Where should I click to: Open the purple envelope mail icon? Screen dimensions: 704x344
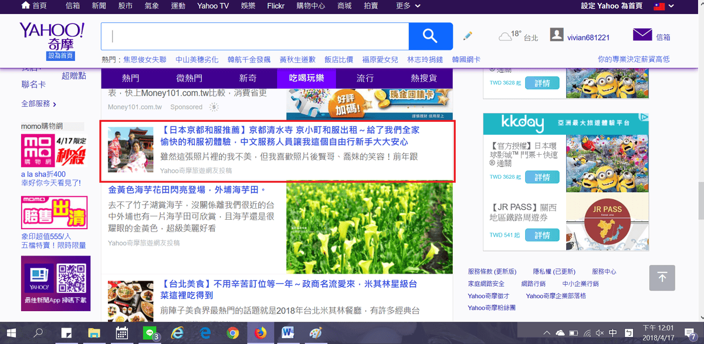[642, 35]
